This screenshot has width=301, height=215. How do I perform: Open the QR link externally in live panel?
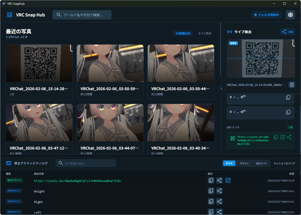click(x=282, y=137)
